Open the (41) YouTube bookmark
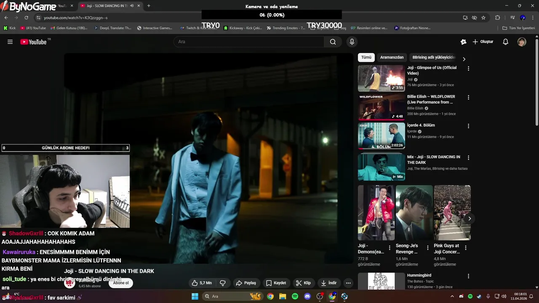The height and width of the screenshot is (303, 539). (x=33, y=28)
